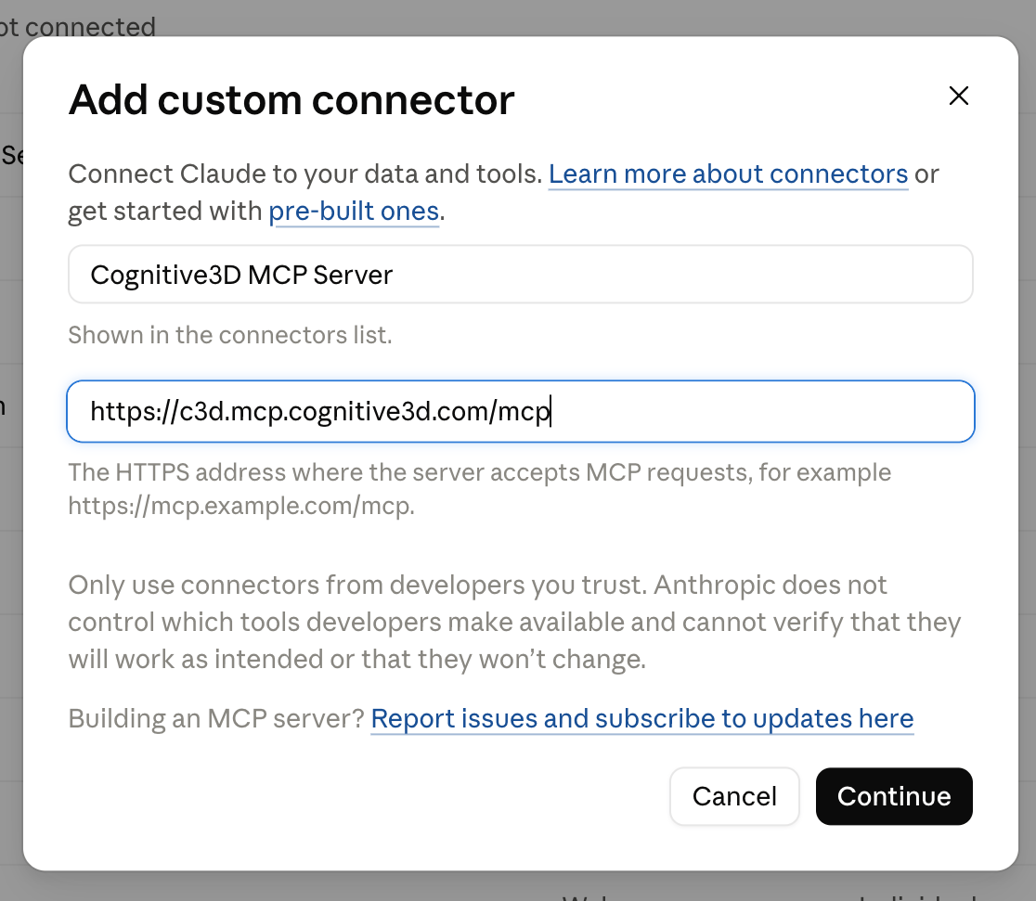Click the hint Shown in the connectors list
Image resolution: width=1036 pixels, height=901 pixels.
pyautogui.click(x=230, y=336)
